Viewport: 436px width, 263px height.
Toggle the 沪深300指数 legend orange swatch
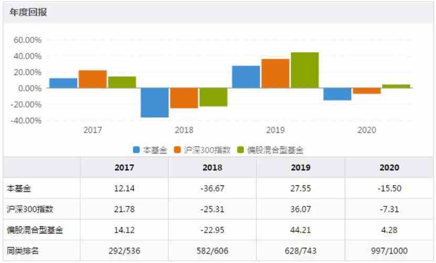[x=177, y=150]
